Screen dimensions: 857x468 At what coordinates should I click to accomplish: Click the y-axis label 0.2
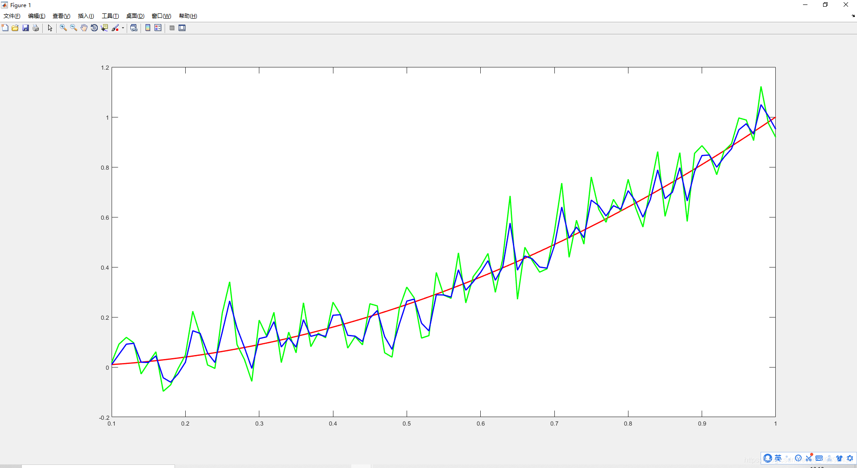[x=105, y=318]
